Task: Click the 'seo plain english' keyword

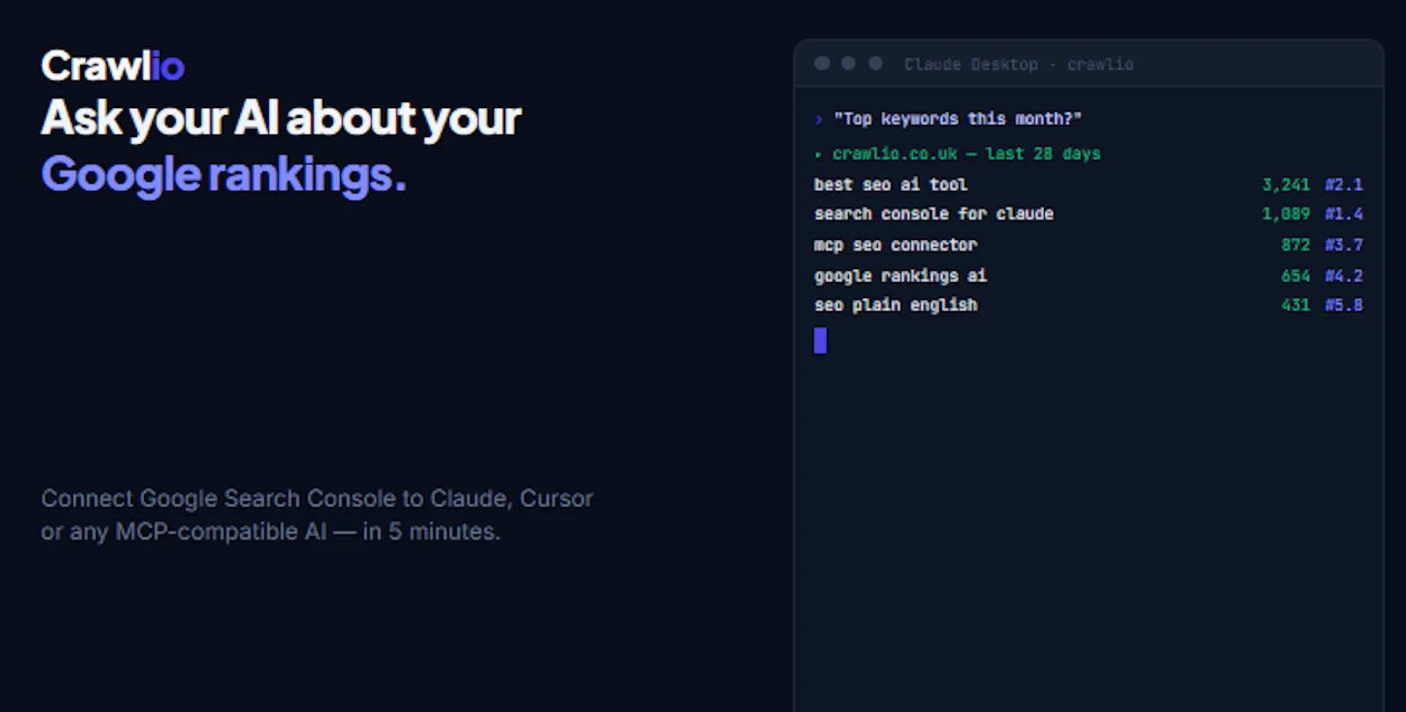Action: click(x=895, y=305)
